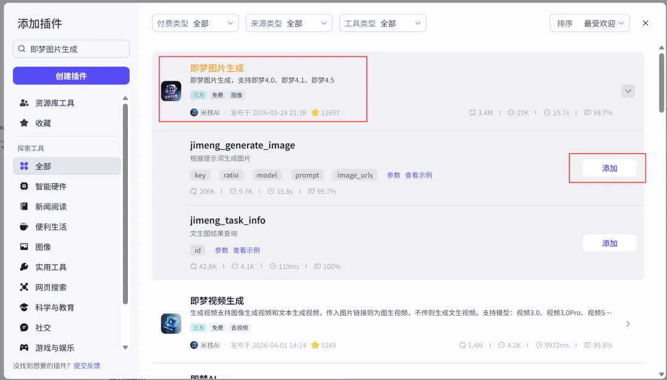Click the 游戏与娱乐 gamepad icon
This screenshot has width=667, height=380.
coord(24,348)
